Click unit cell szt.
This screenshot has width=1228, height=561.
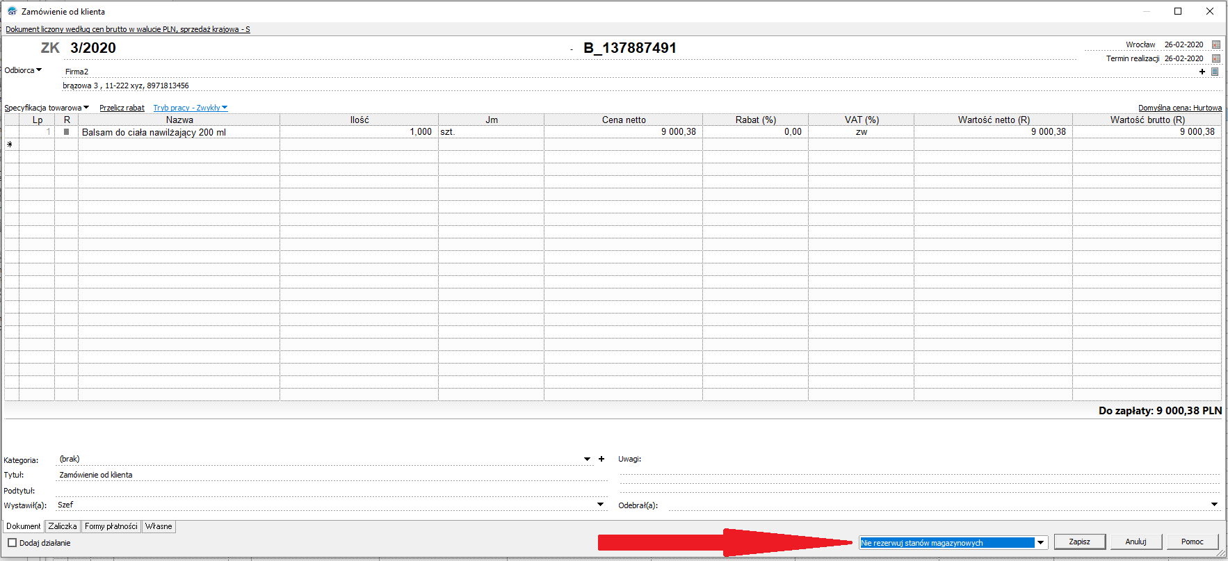tap(491, 131)
